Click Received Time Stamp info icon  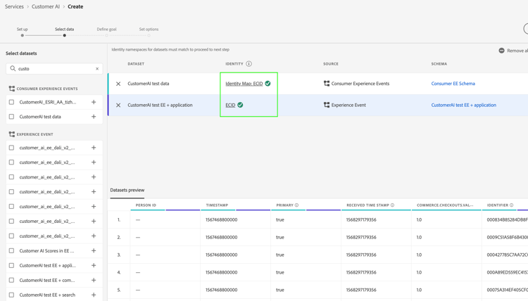[393, 205]
